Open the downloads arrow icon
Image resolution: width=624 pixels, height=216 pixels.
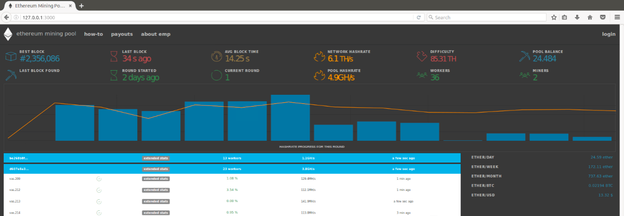577,17
